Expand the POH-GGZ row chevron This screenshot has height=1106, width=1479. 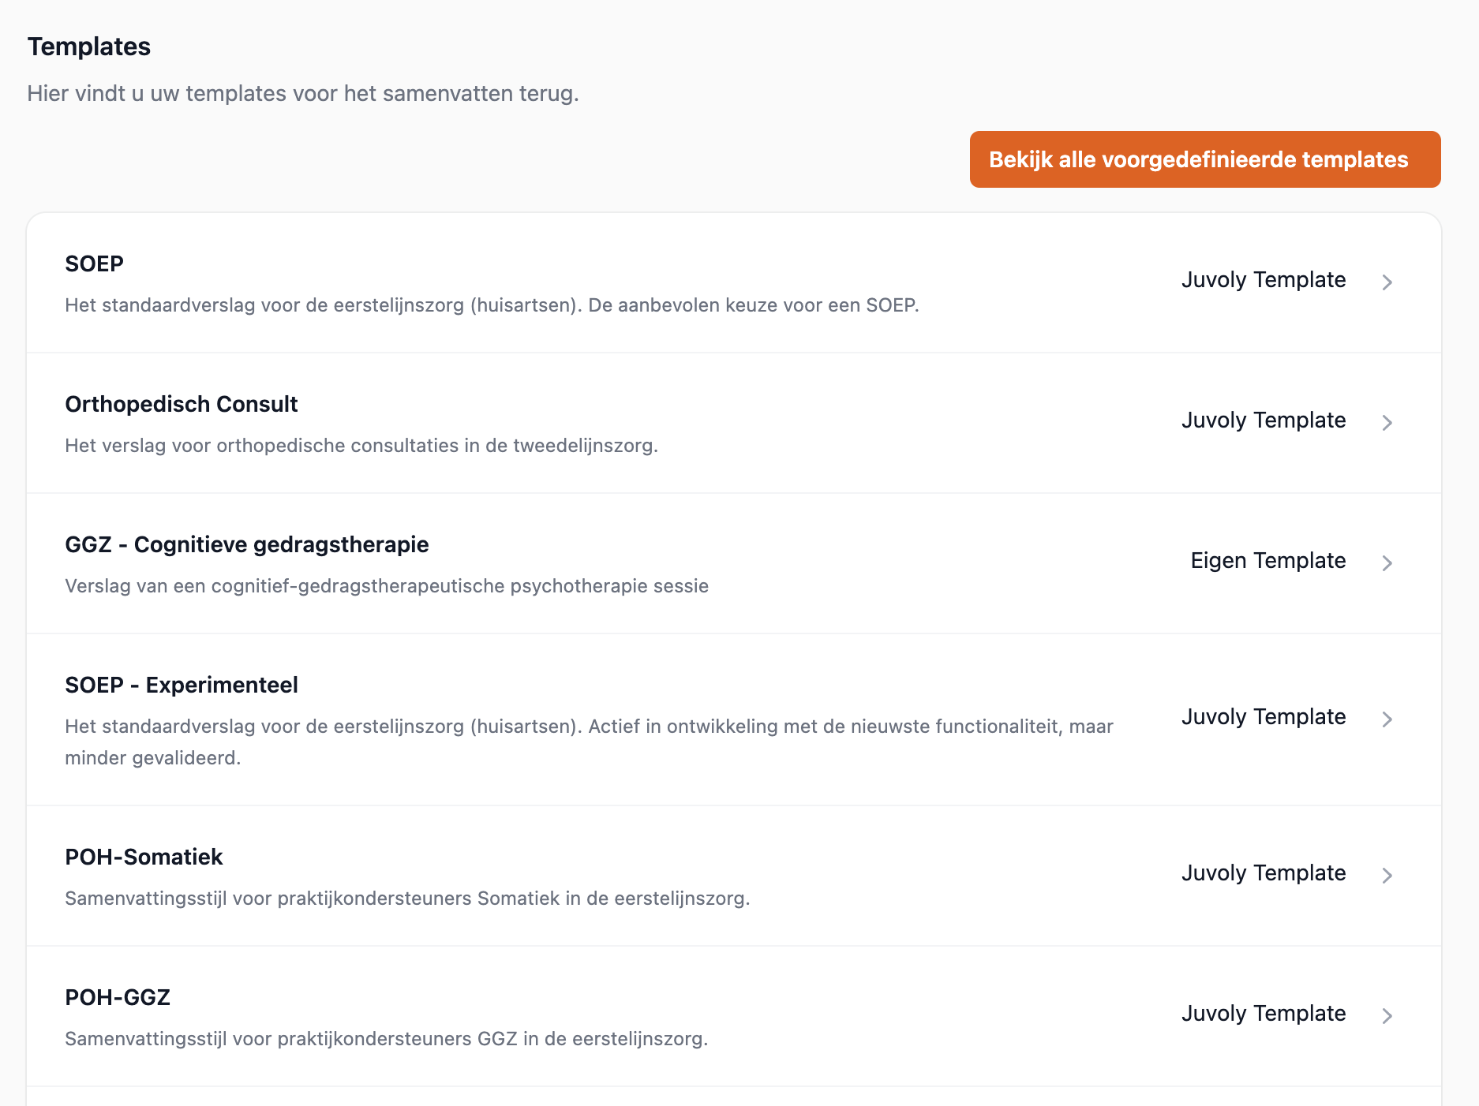pyautogui.click(x=1387, y=1015)
